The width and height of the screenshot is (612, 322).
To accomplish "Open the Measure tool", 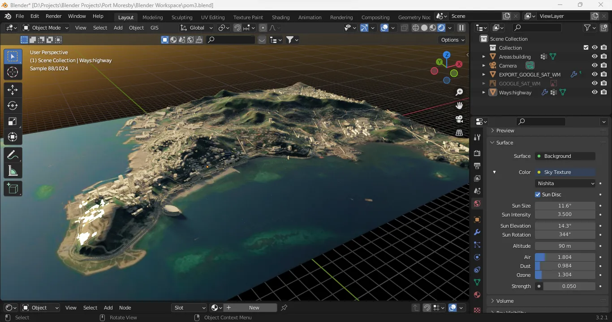I will pos(13,170).
